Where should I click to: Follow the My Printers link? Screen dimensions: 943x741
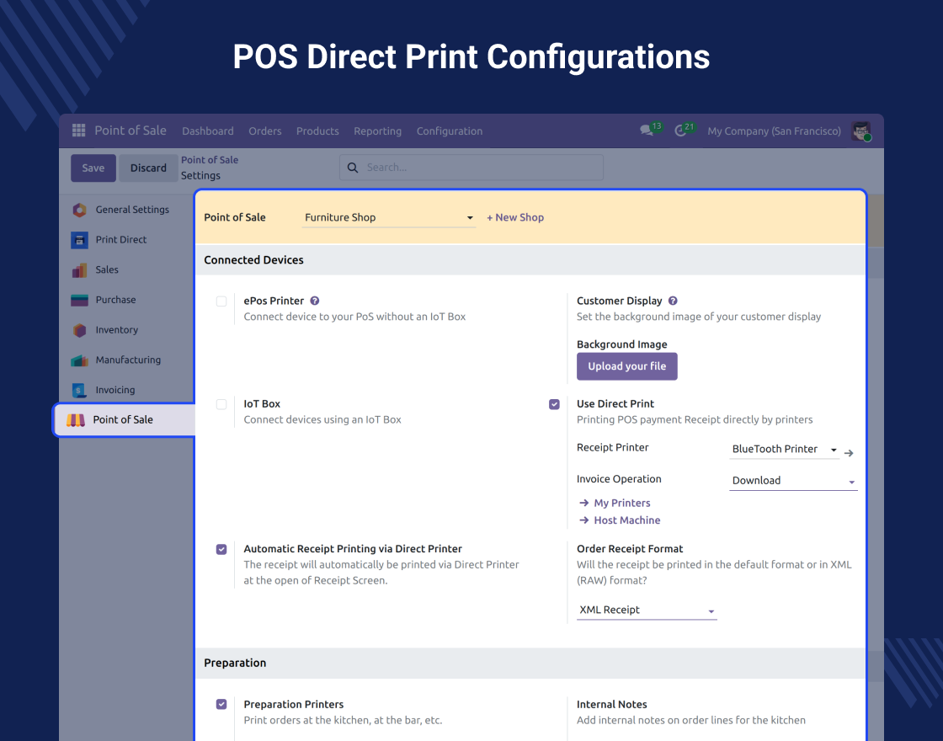click(621, 503)
